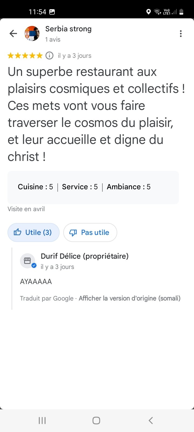The image size is (194, 432).
Task: Tap the Android recent apps button
Action: 42,420
